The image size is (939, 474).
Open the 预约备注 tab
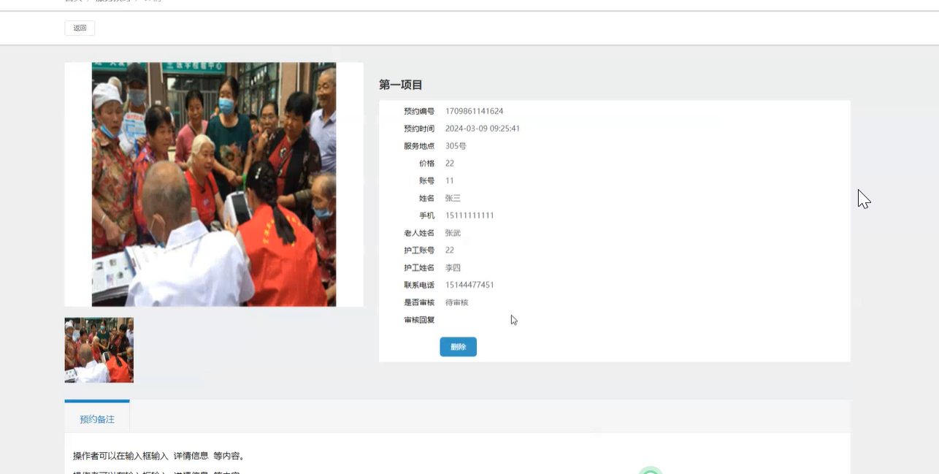[x=97, y=419]
